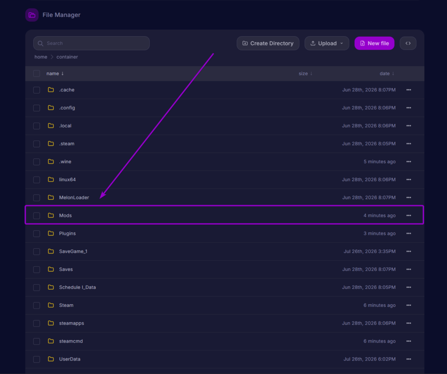The width and height of the screenshot is (447, 374).
Task: Sort the list by name column
Action: 55,74
